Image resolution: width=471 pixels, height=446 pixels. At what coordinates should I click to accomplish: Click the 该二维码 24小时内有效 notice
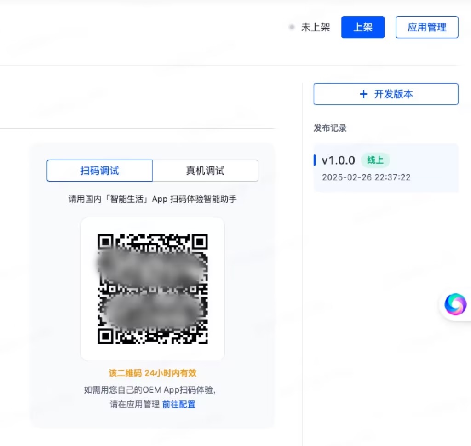coord(153,373)
